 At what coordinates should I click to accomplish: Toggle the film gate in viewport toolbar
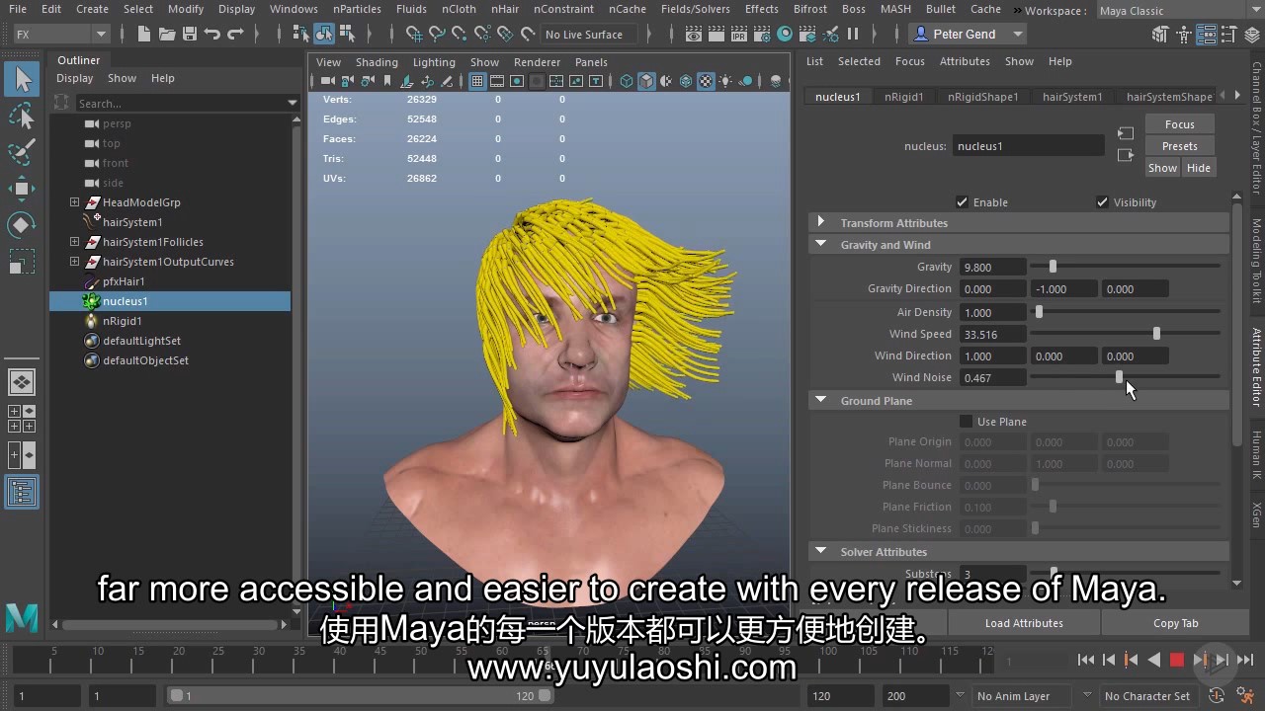click(x=497, y=81)
